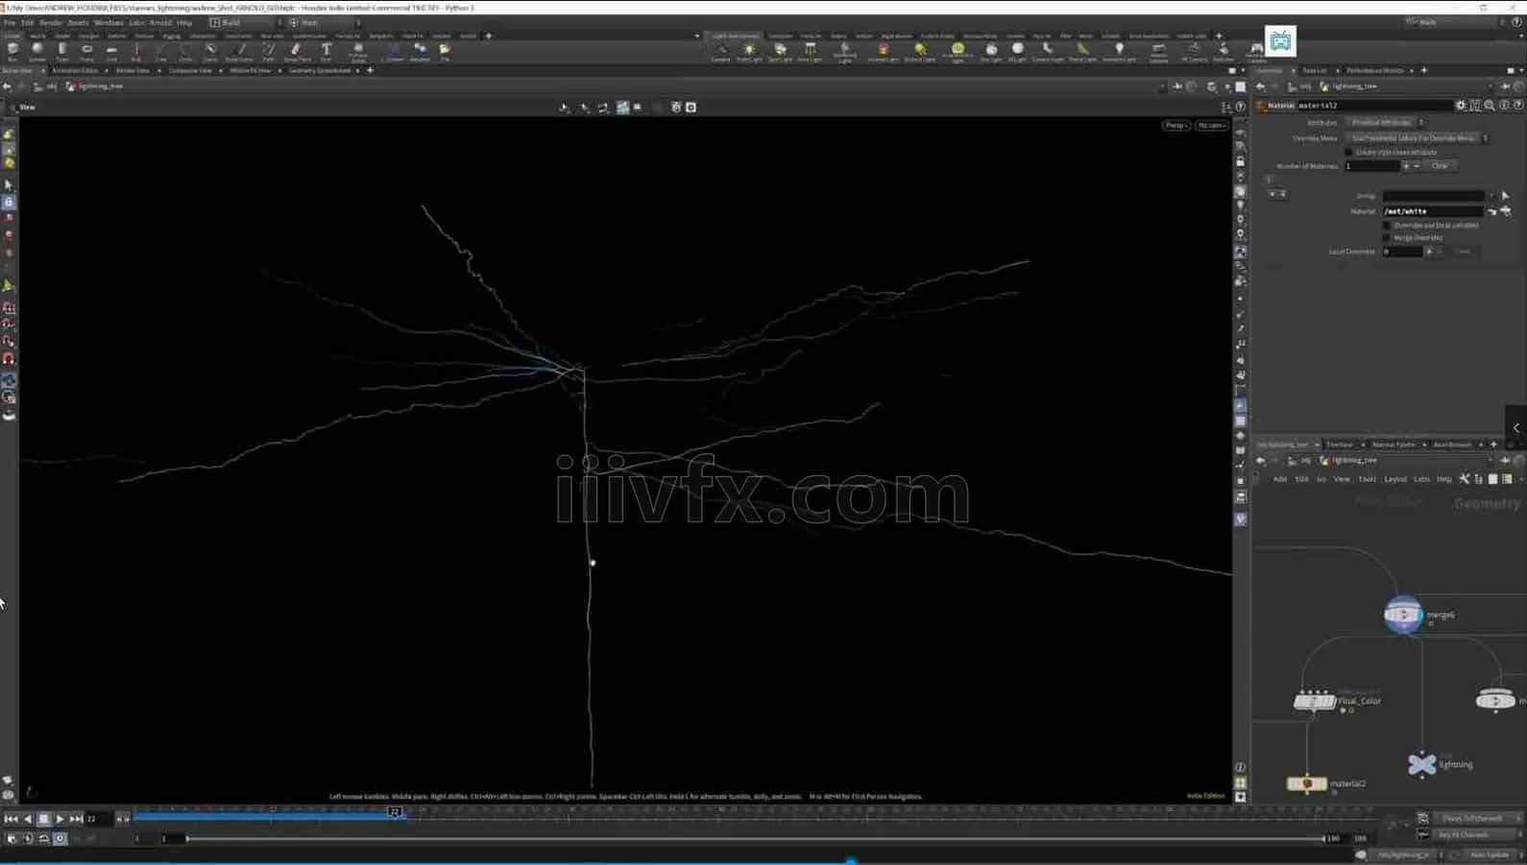
Task: Click the parameter pane gear icon
Action: pos(1461,106)
